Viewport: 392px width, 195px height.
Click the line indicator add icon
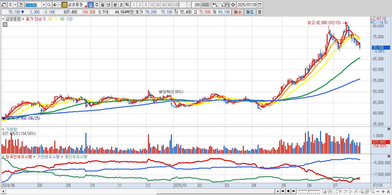pyautogui.click(x=221, y=5)
